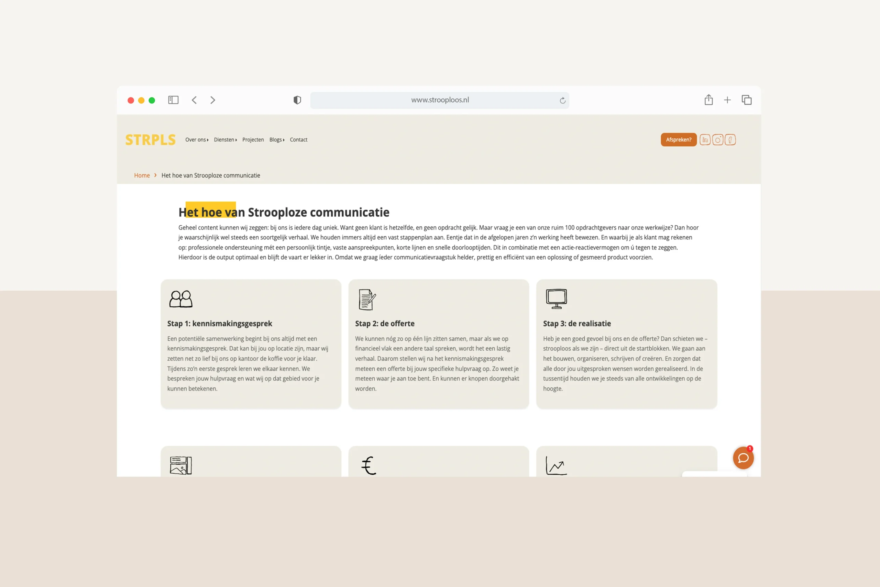Image resolution: width=880 pixels, height=587 pixels.
Task: Expand the Blogs dropdown
Action: click(277, 140)
